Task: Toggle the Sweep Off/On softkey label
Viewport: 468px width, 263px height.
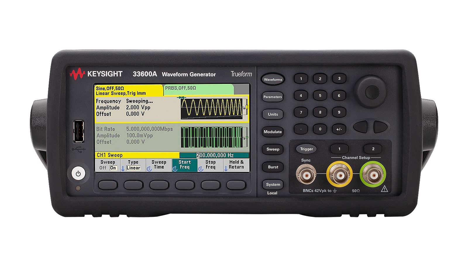Action: pos(108,165)
